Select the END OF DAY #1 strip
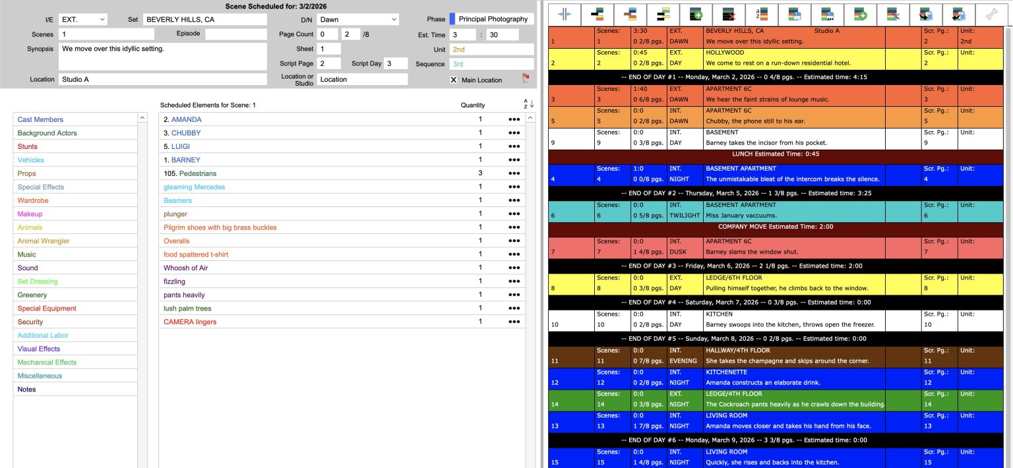Screen dimensions: 1013x468 tap(776, 77)
